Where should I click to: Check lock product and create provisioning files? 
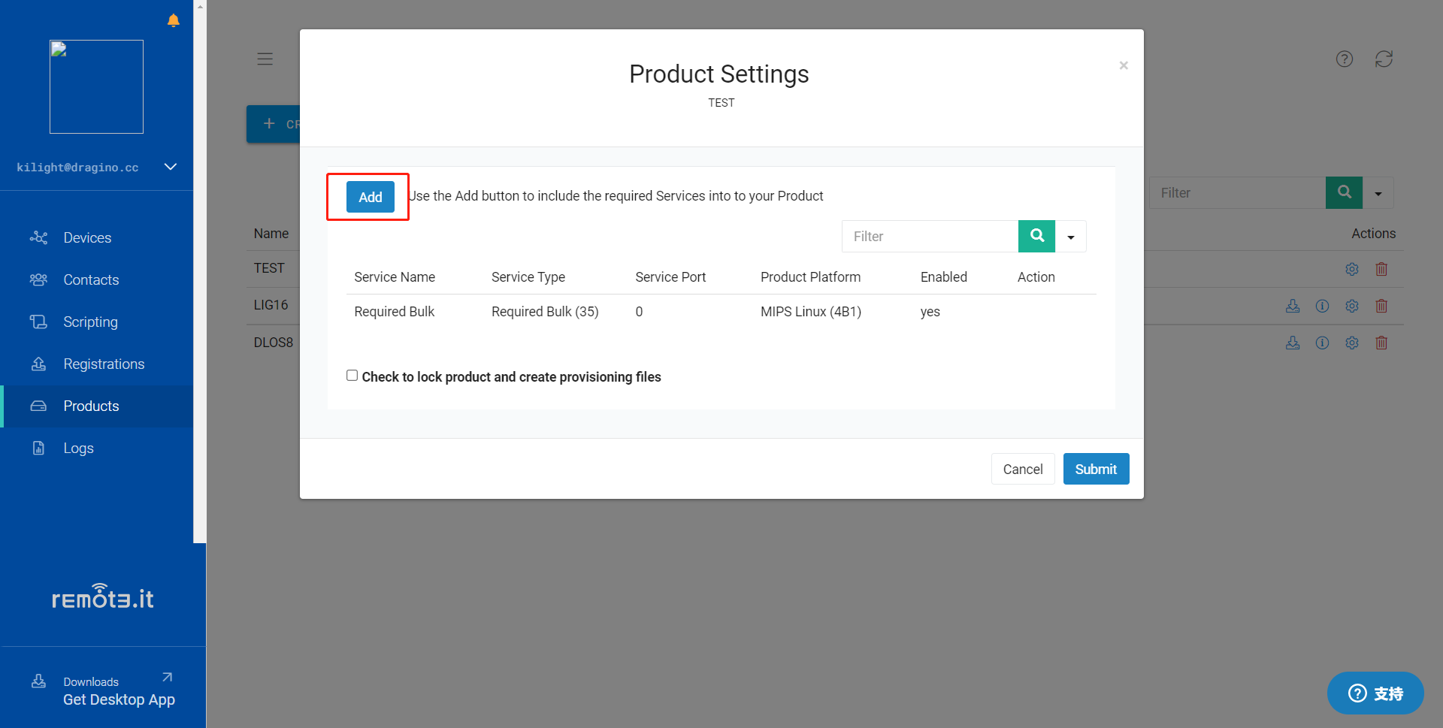coord(352,376)
